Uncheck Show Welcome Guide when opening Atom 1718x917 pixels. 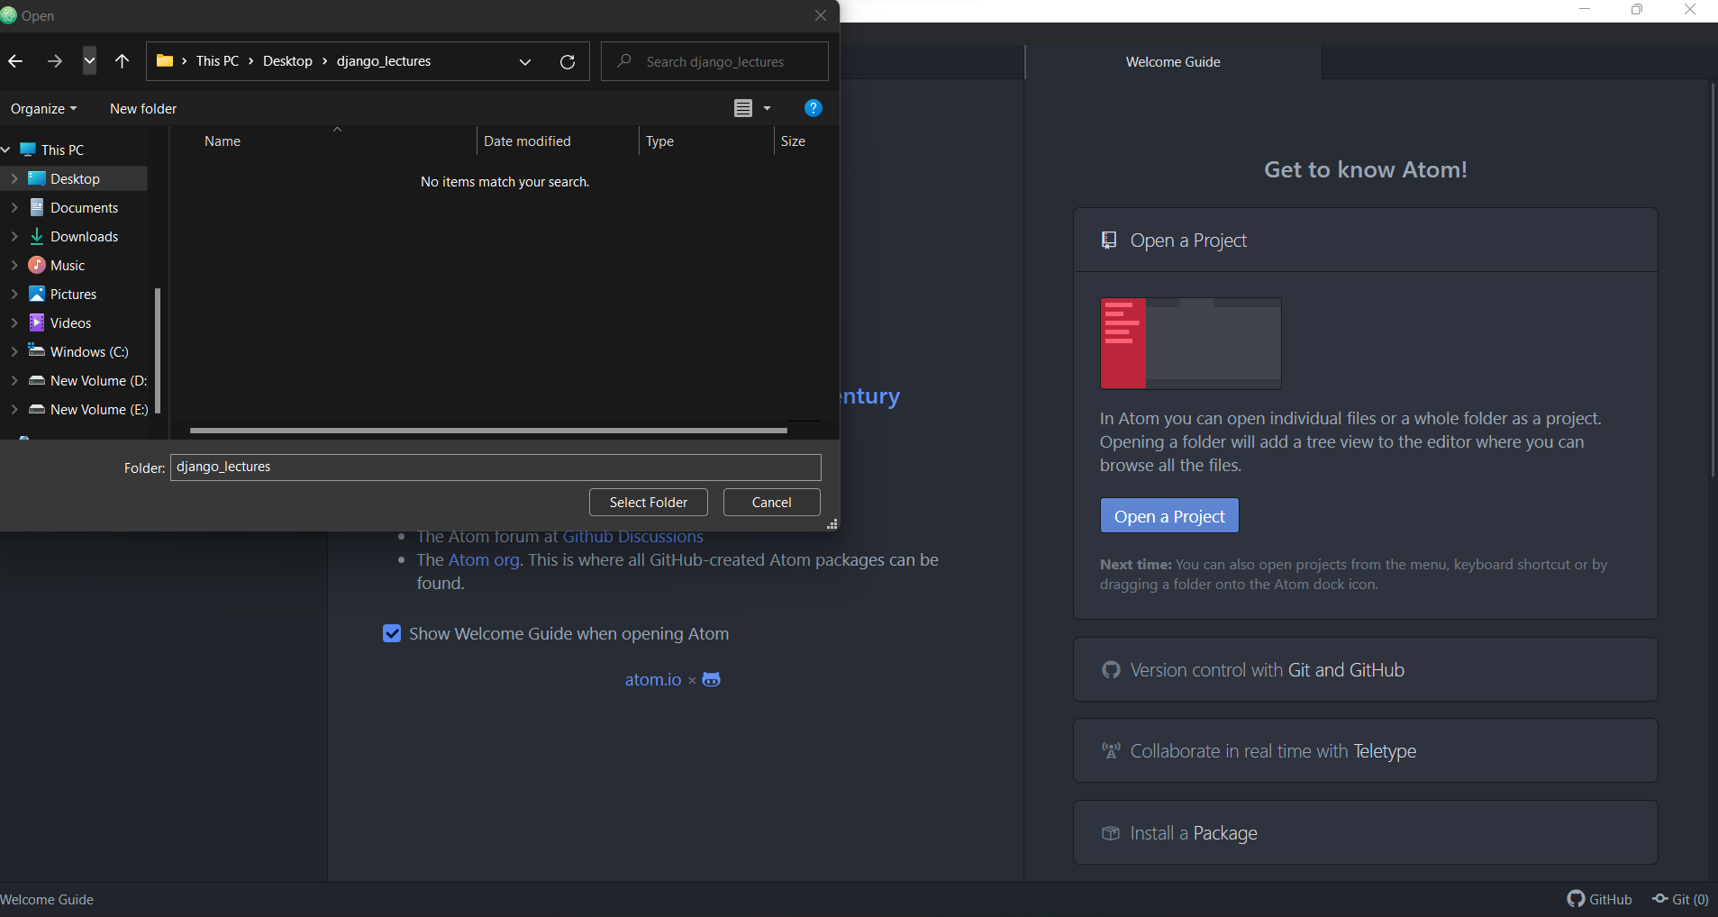coord(392,633)
